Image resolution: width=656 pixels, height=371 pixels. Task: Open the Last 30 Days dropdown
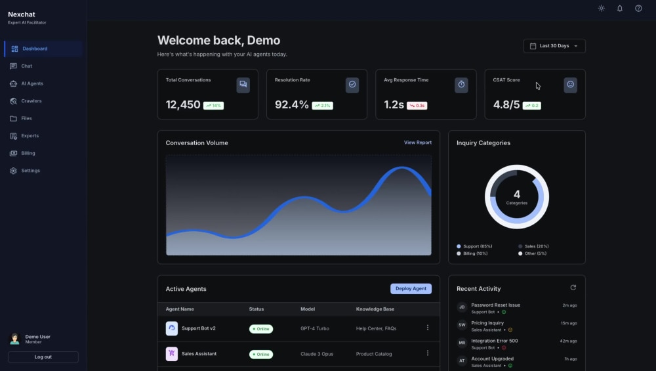click(x=554, y=46)
